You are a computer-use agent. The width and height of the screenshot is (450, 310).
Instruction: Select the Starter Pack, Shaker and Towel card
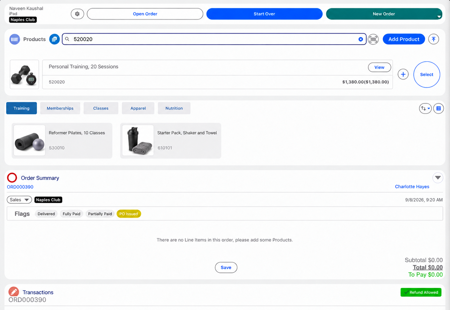coord(171,140)
